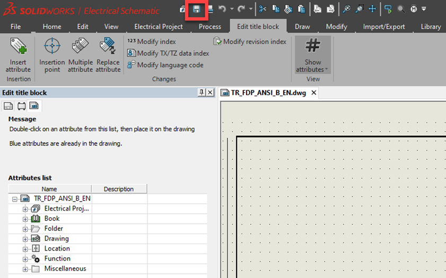Click the Copy with insertion point icon
Screen dimensions: 446x278
(288, 9)
